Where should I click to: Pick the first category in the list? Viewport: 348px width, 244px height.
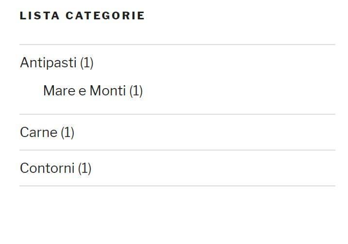point(48,62)
